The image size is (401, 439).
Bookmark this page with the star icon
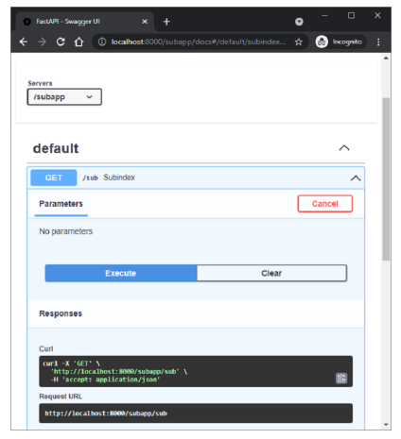click(299, 42)
